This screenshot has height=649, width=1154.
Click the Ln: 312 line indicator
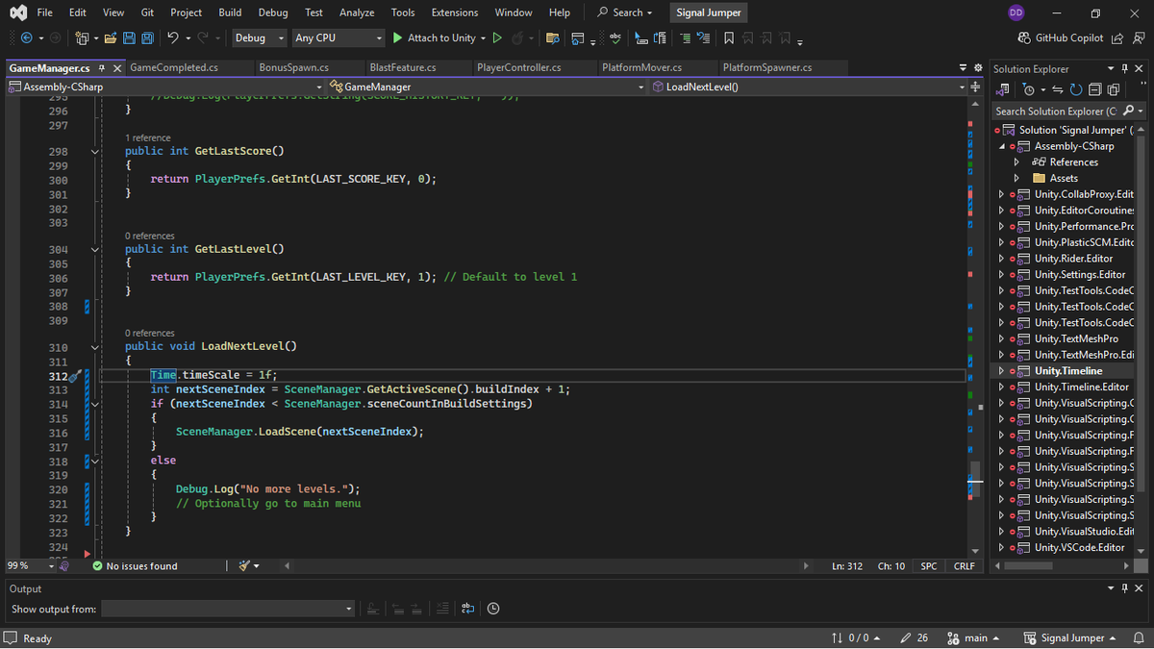[847, 566]
